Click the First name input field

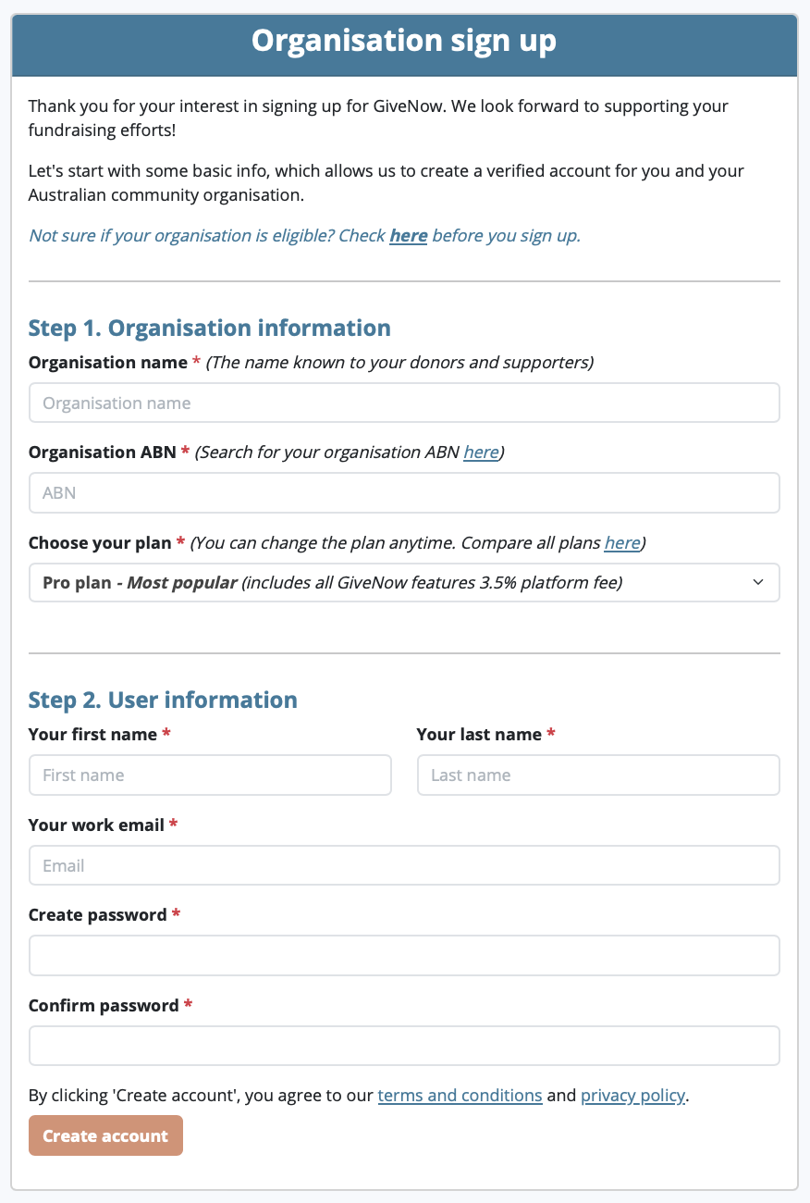(210, 775)
